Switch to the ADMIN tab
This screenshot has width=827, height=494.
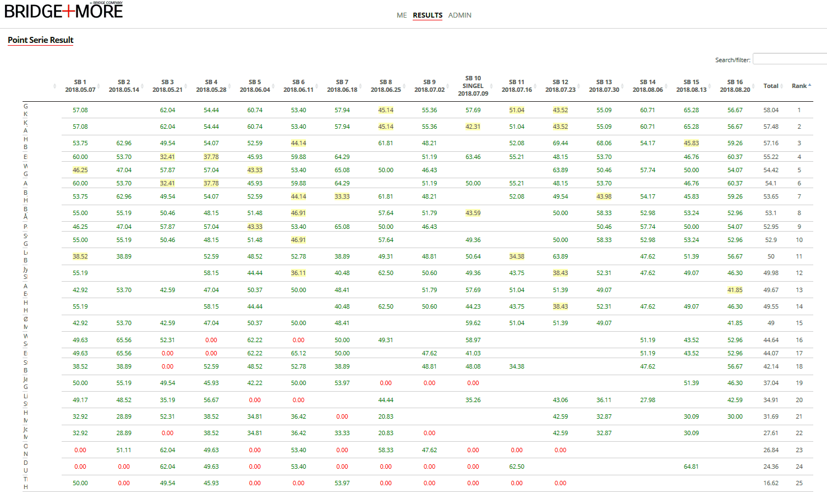[x=459, y=15]
